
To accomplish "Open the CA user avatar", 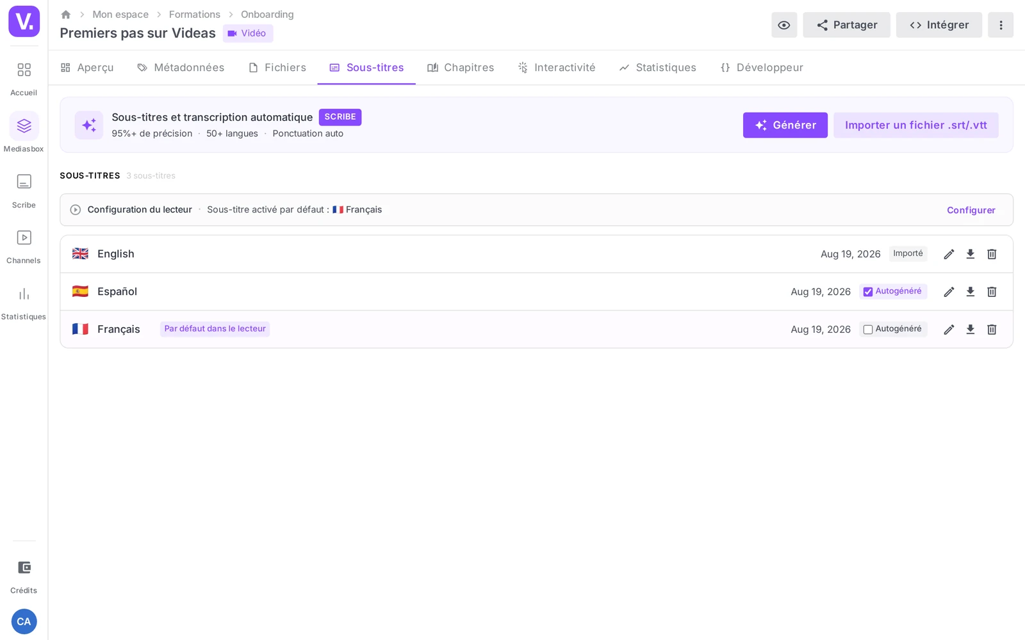I will coord(24,621).
